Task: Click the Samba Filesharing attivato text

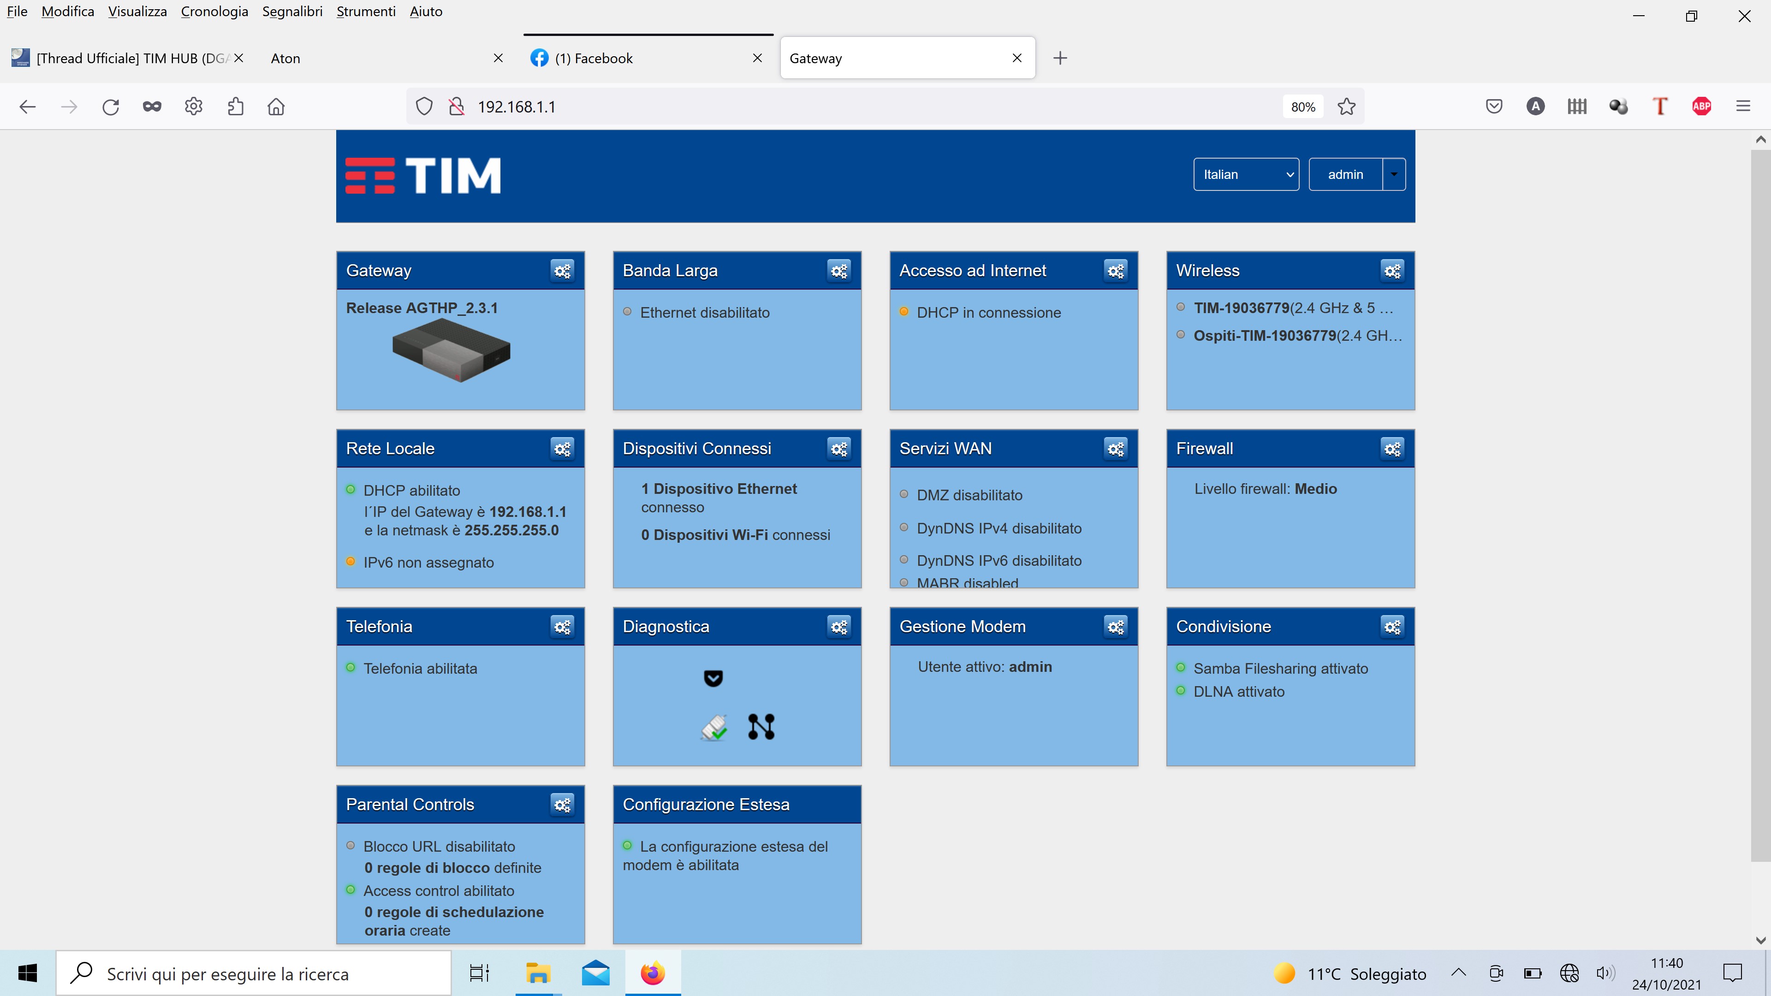Action: pyautogui.click(x=1280, y=669)
